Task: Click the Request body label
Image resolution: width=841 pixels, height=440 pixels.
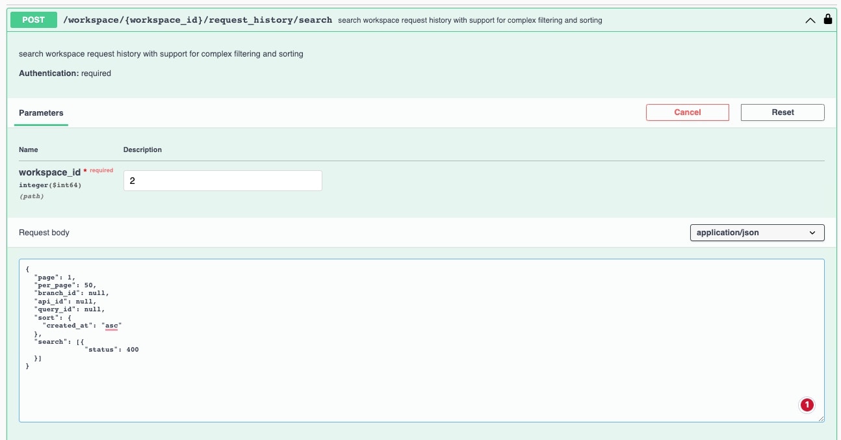Action: click(x=44, y=233)
